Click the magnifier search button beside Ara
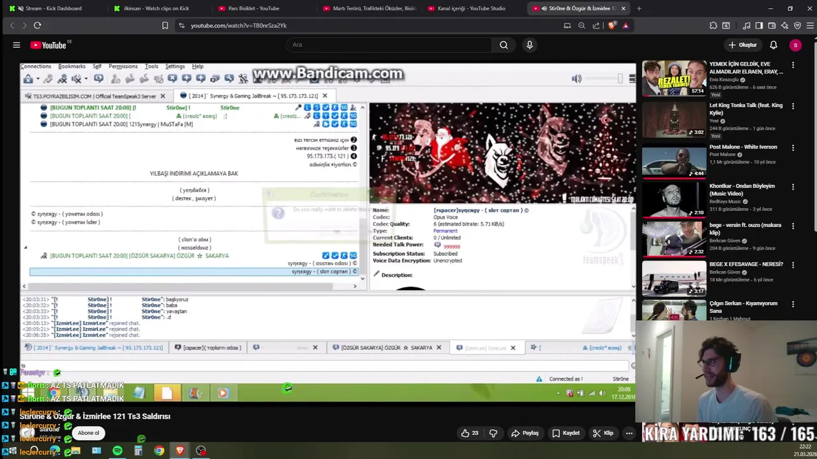 pyautogui.click(x=504, y=45)
